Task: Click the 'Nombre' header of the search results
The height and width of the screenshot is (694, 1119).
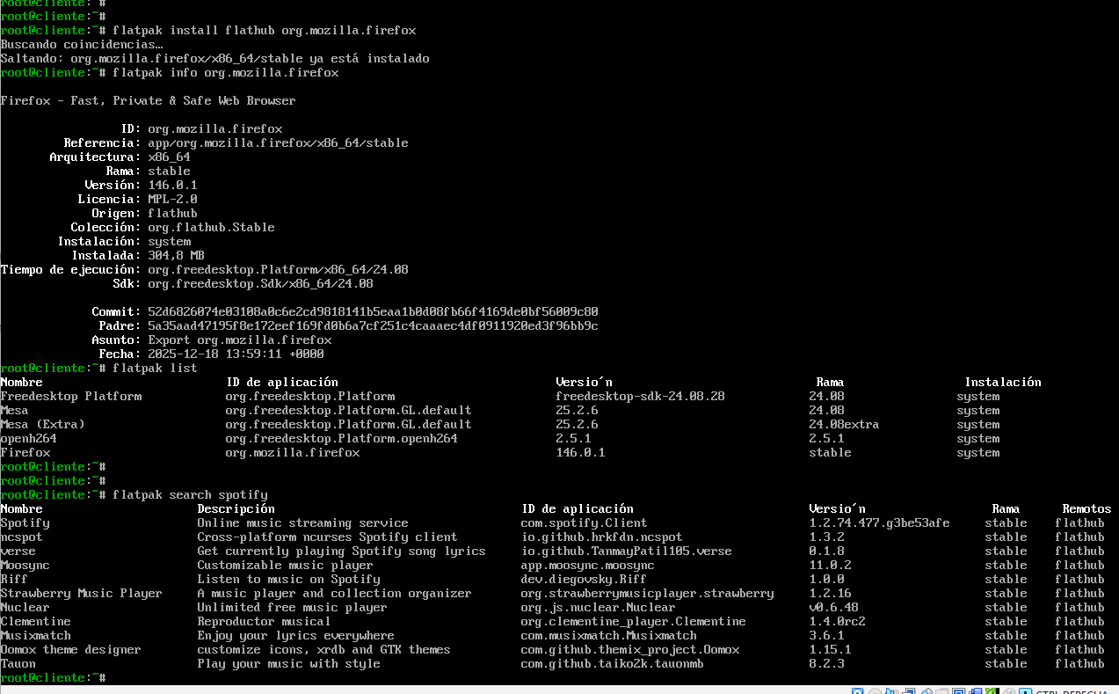Action: [x=21, y=508]
